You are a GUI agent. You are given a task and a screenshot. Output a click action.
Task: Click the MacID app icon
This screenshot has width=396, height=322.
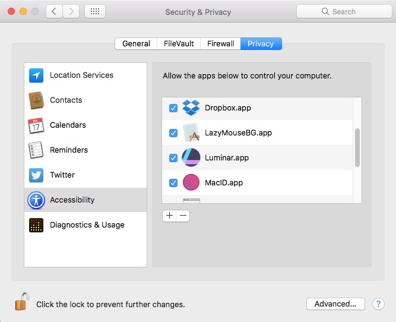[x=191, y=182]
